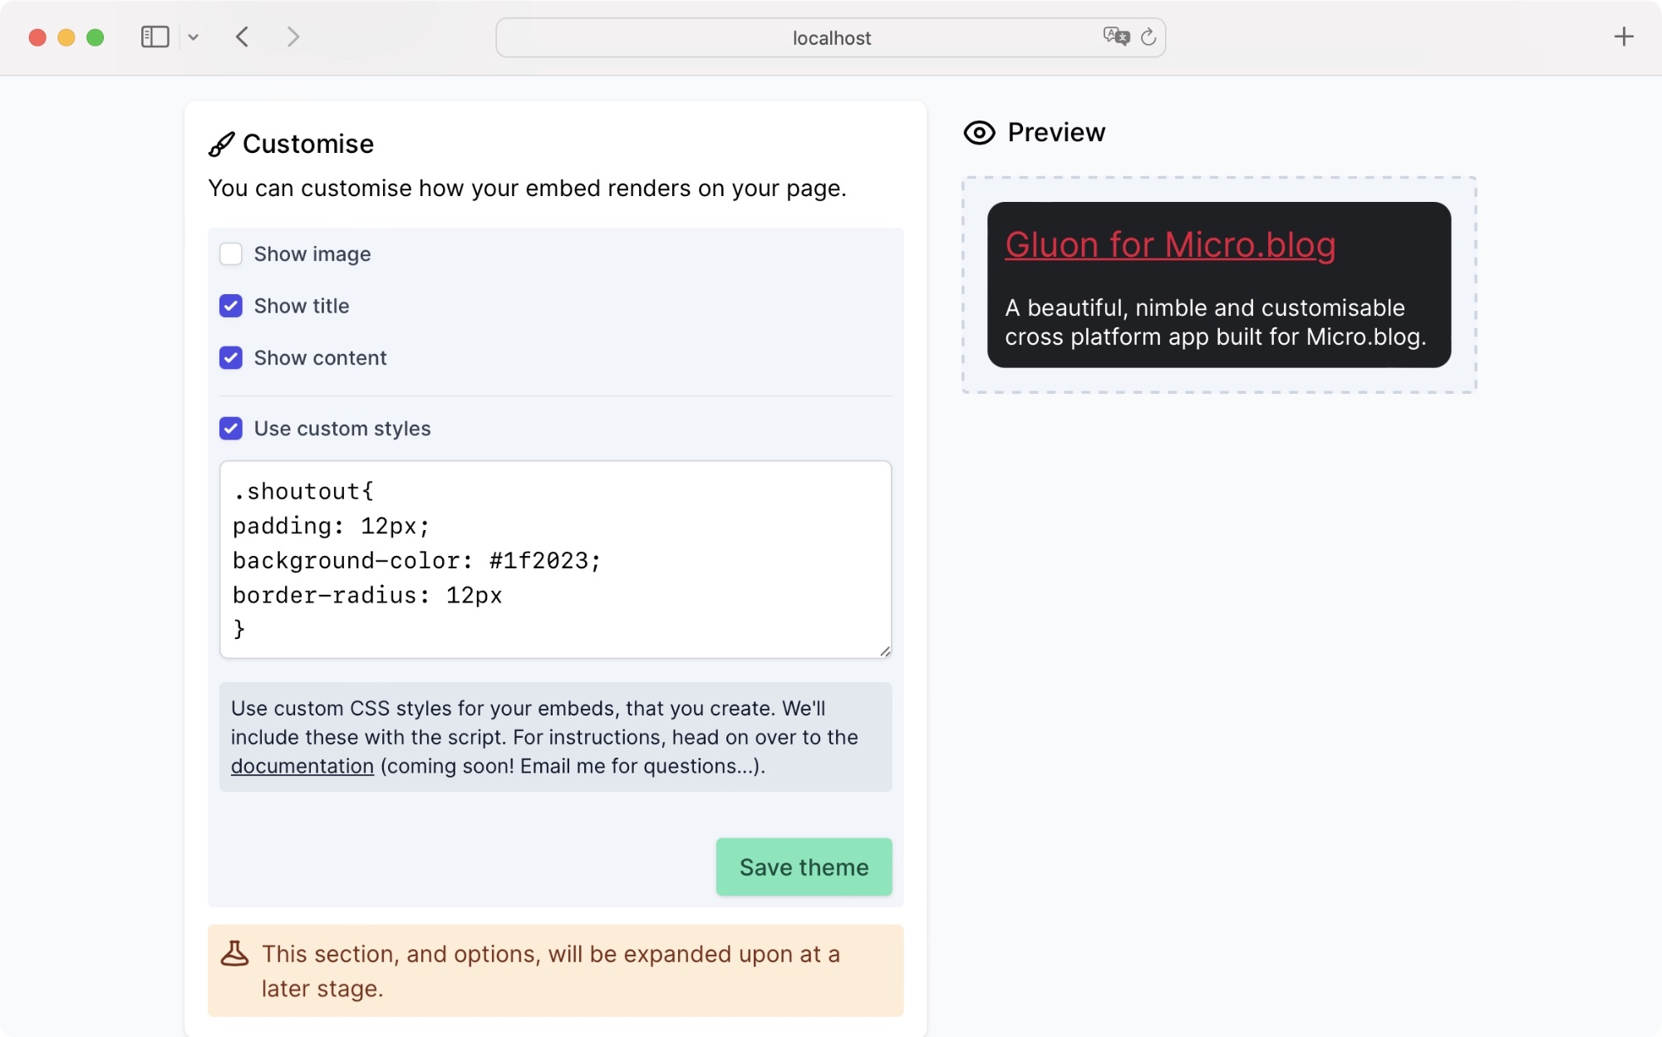Click the paintbrush icon beside Customise
Viewport: 1662px width, 1037px height.
click(x=221, y=145)
